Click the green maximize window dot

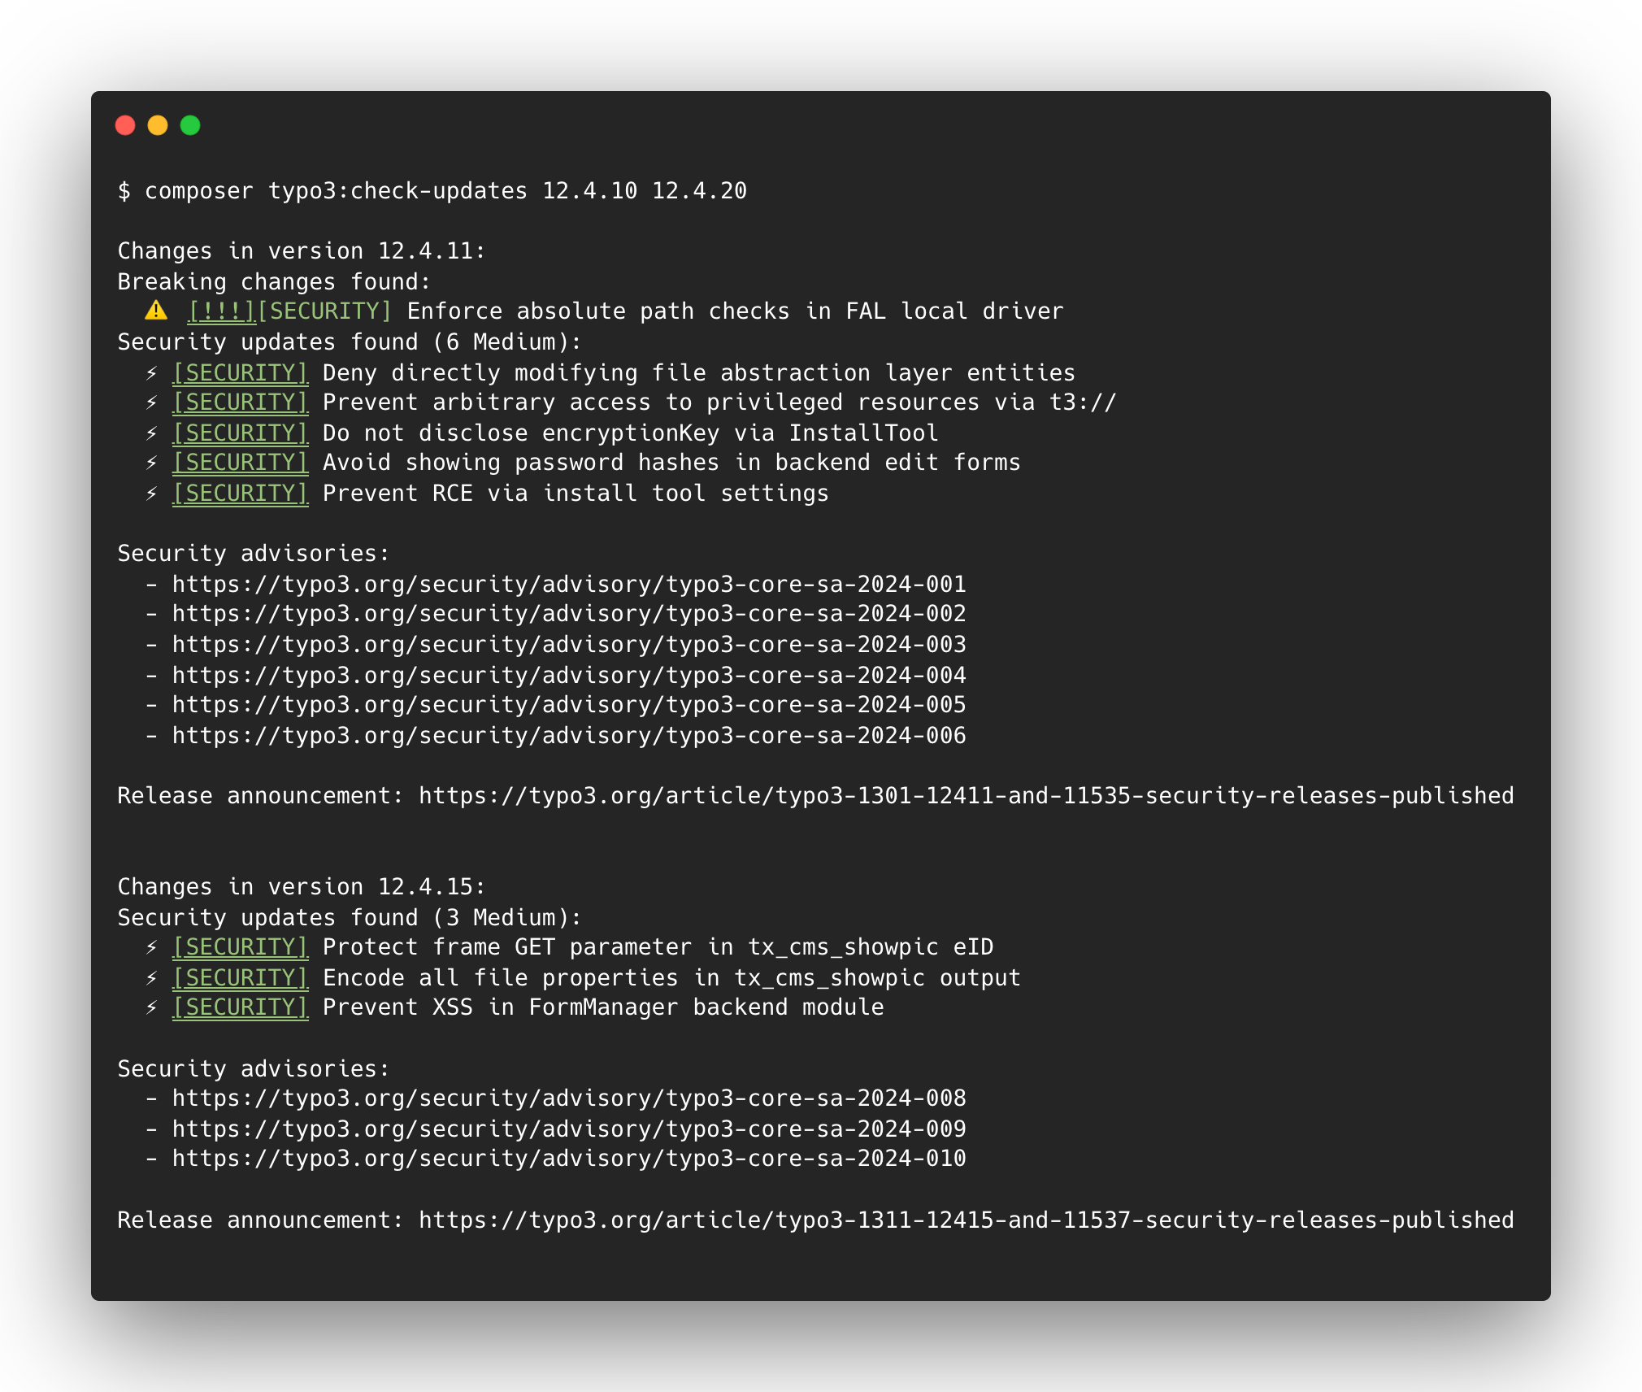click(190, 125)
